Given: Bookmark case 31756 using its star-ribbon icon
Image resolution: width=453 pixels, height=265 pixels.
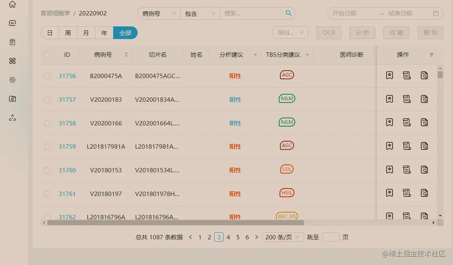Looking at the screenshot, I should 389,75.
